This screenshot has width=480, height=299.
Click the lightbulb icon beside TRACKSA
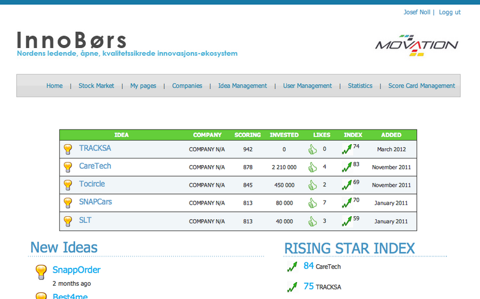[x=68, y=149]
